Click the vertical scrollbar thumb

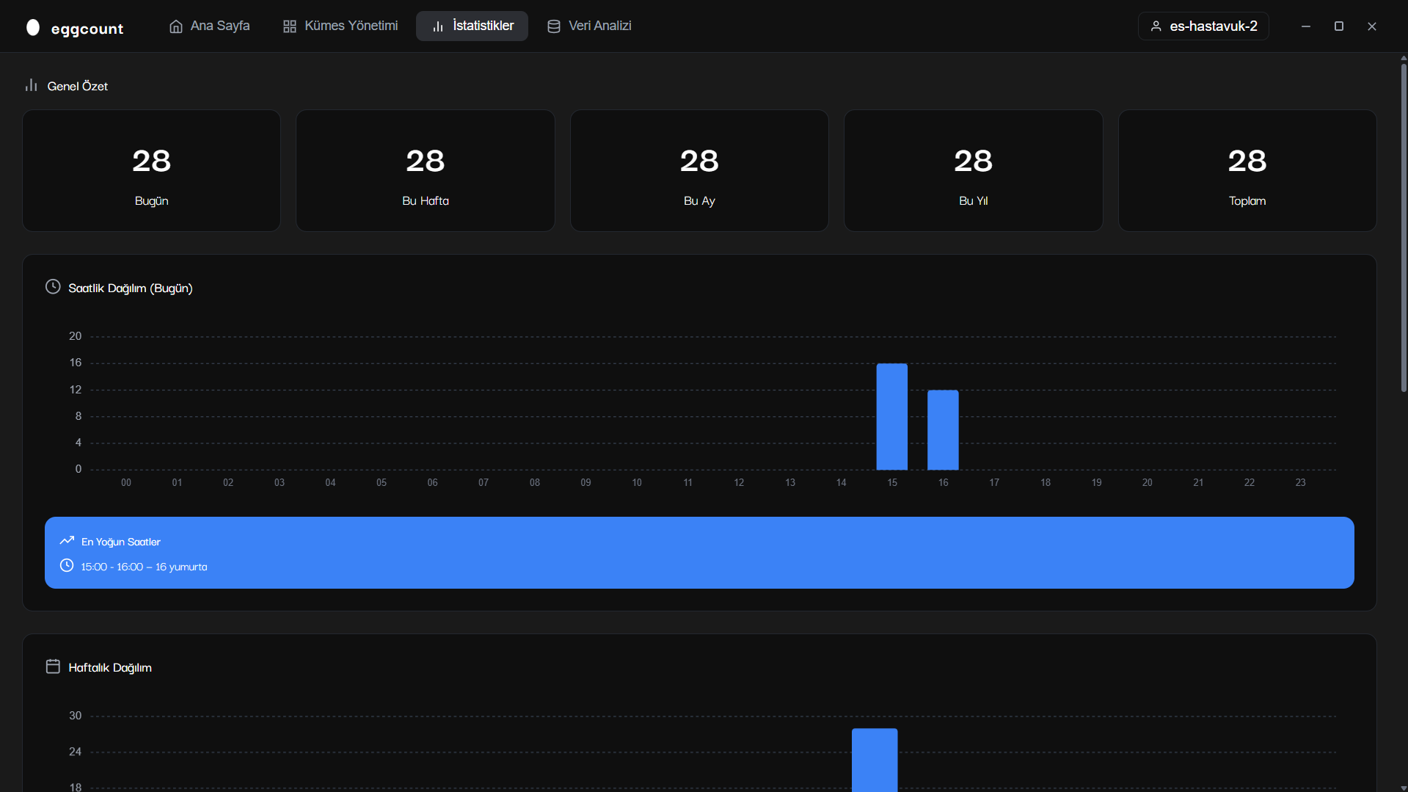[1403, 228]
